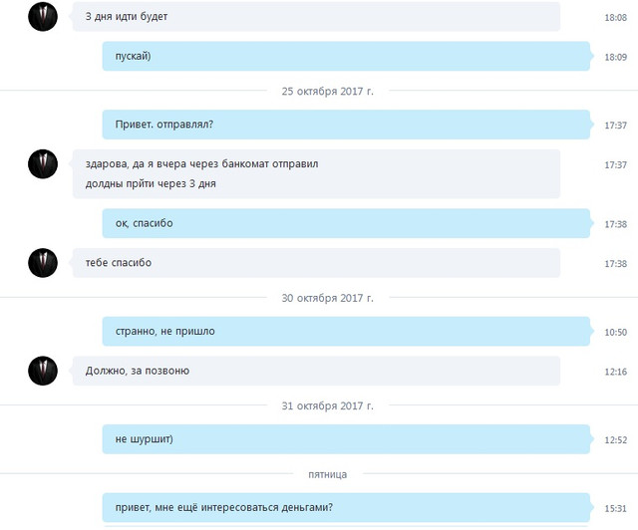Viewport: 638px width, 530px height.
Task: Open profile avatar next to 'Должно, за позвоню'
Action: coord(43,371)
